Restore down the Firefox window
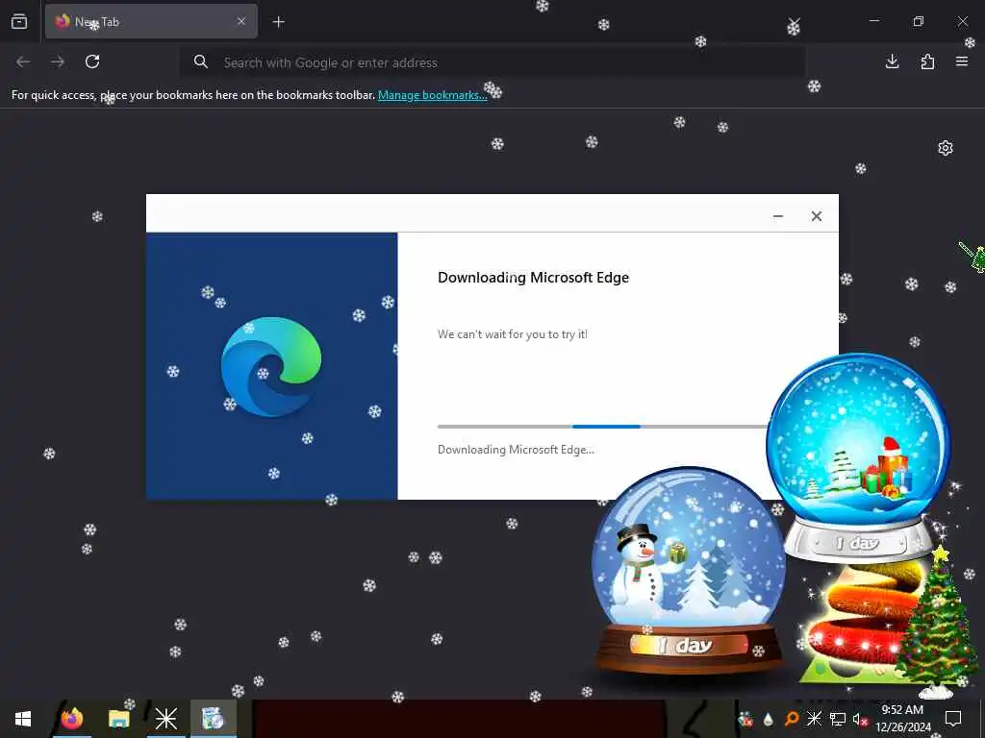Screen dimensions: 985x738 [x=919, y=21]
